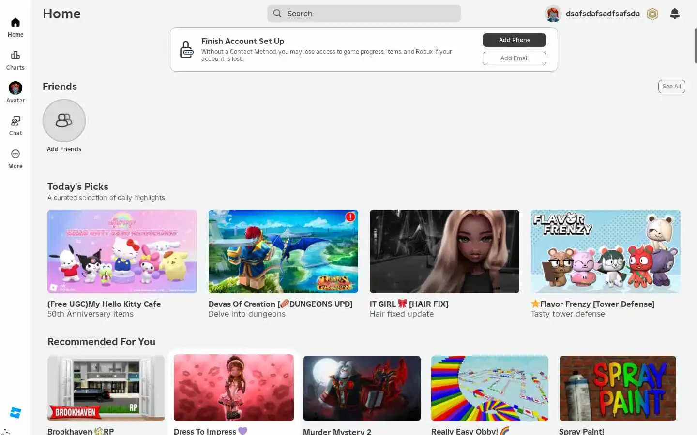Click the page vertical scrollbar
The width and height of the screenshot is (697, 435).
696,45
